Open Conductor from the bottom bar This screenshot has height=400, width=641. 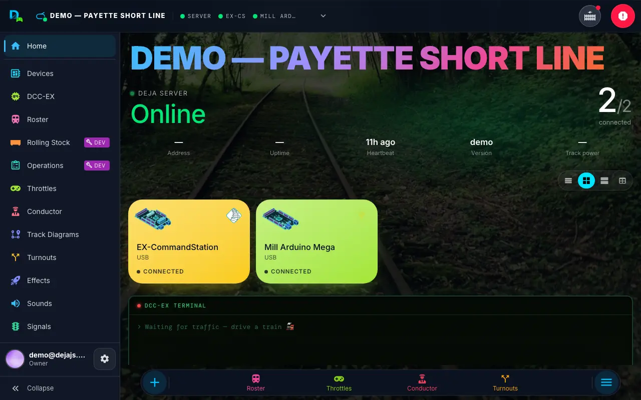point(422,383)
